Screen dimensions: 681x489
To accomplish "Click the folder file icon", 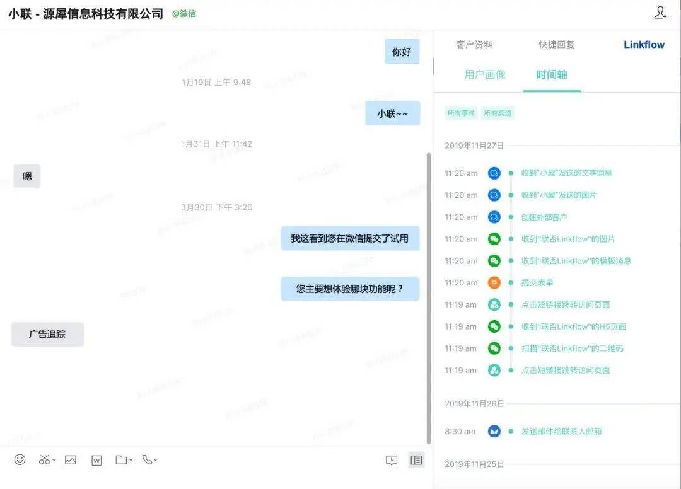I will click(121, 460).
